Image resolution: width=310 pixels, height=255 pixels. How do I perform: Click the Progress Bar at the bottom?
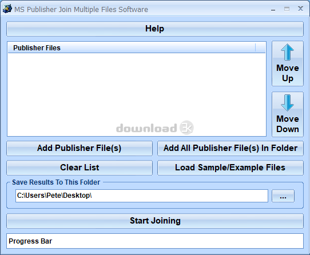(155, 241)
